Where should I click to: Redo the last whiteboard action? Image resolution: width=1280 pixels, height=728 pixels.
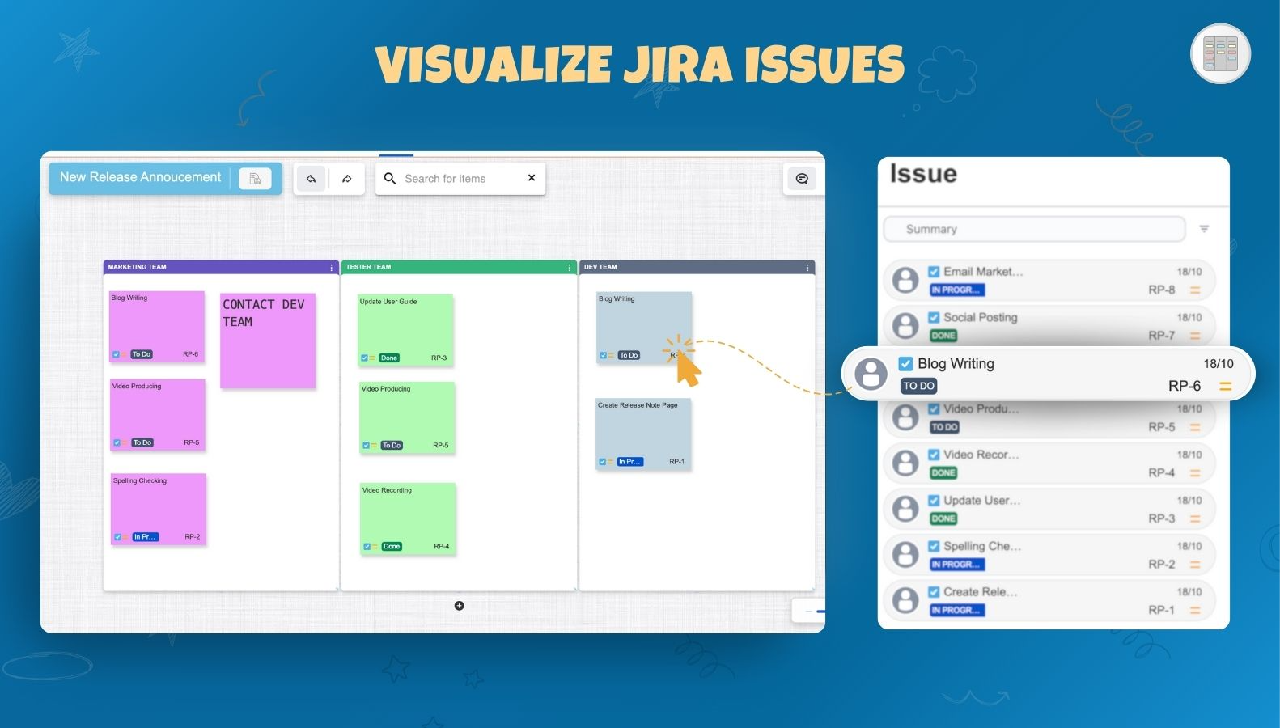click(x=346, y=179)
